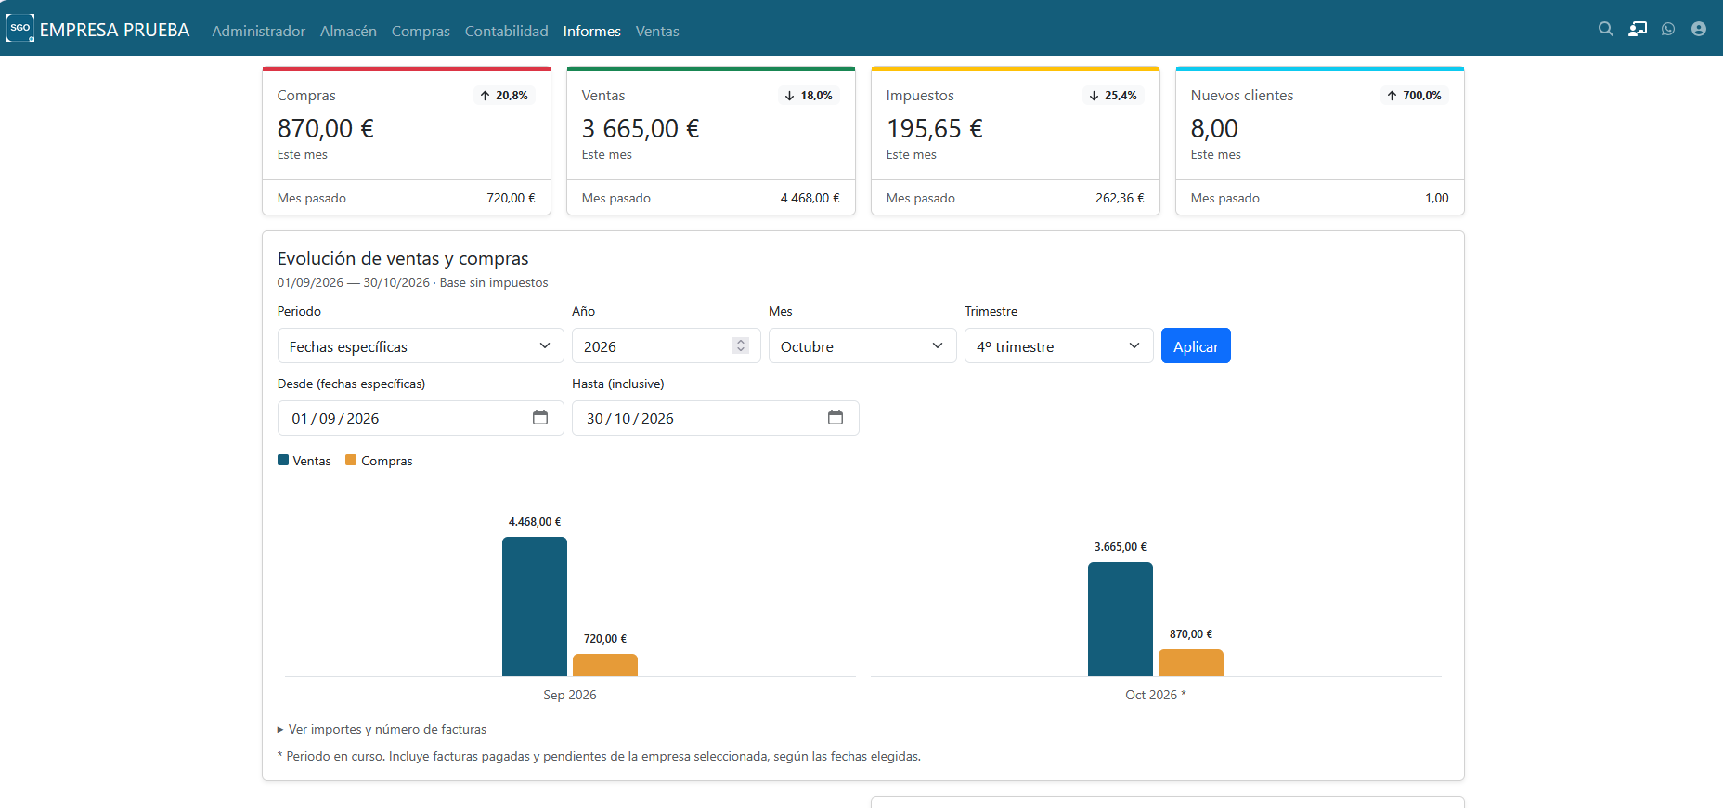Image resolution: width=1723 pixels, height=808 pixels.
Task: Click the Compras 20,8% increase badge
Action: 504,96
